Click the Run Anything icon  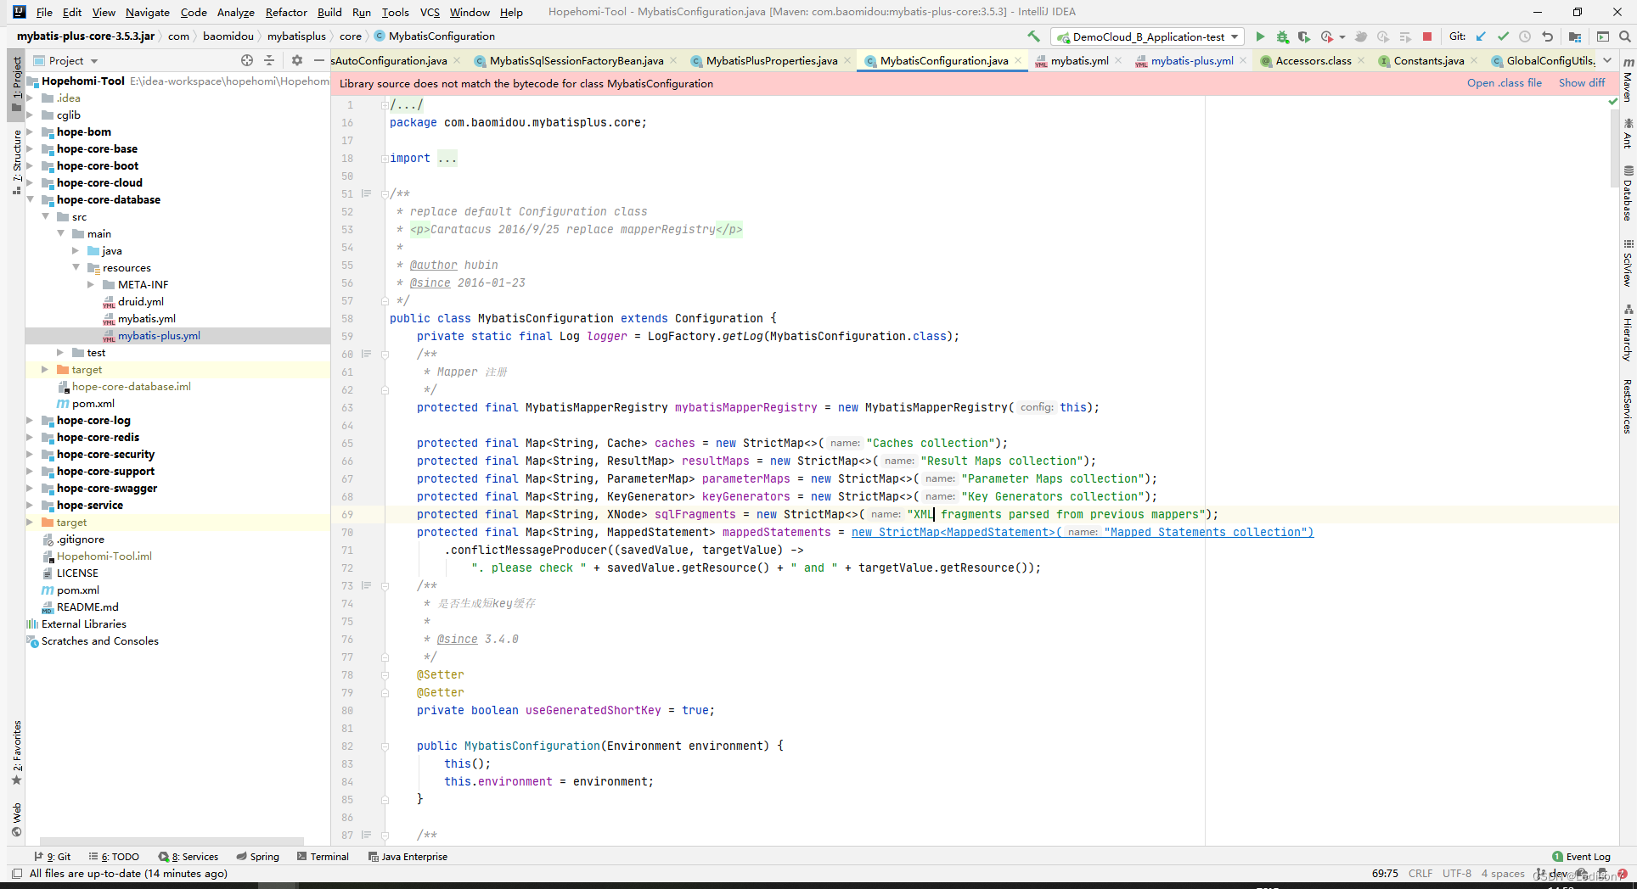pos(1603,36)
